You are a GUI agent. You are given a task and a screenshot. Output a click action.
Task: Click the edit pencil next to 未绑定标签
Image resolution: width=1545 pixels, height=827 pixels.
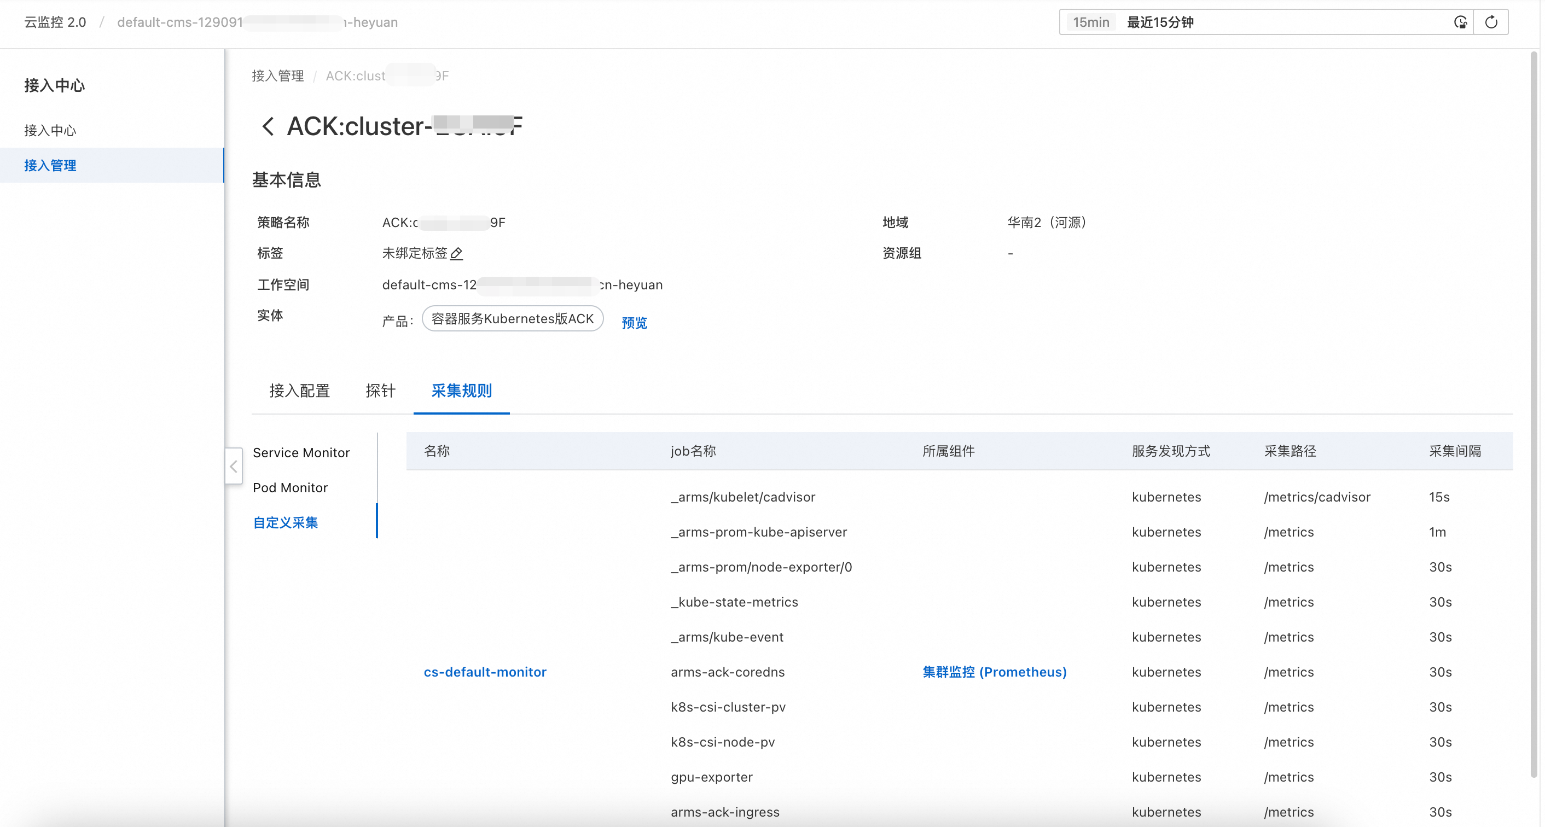pos(456,254)
